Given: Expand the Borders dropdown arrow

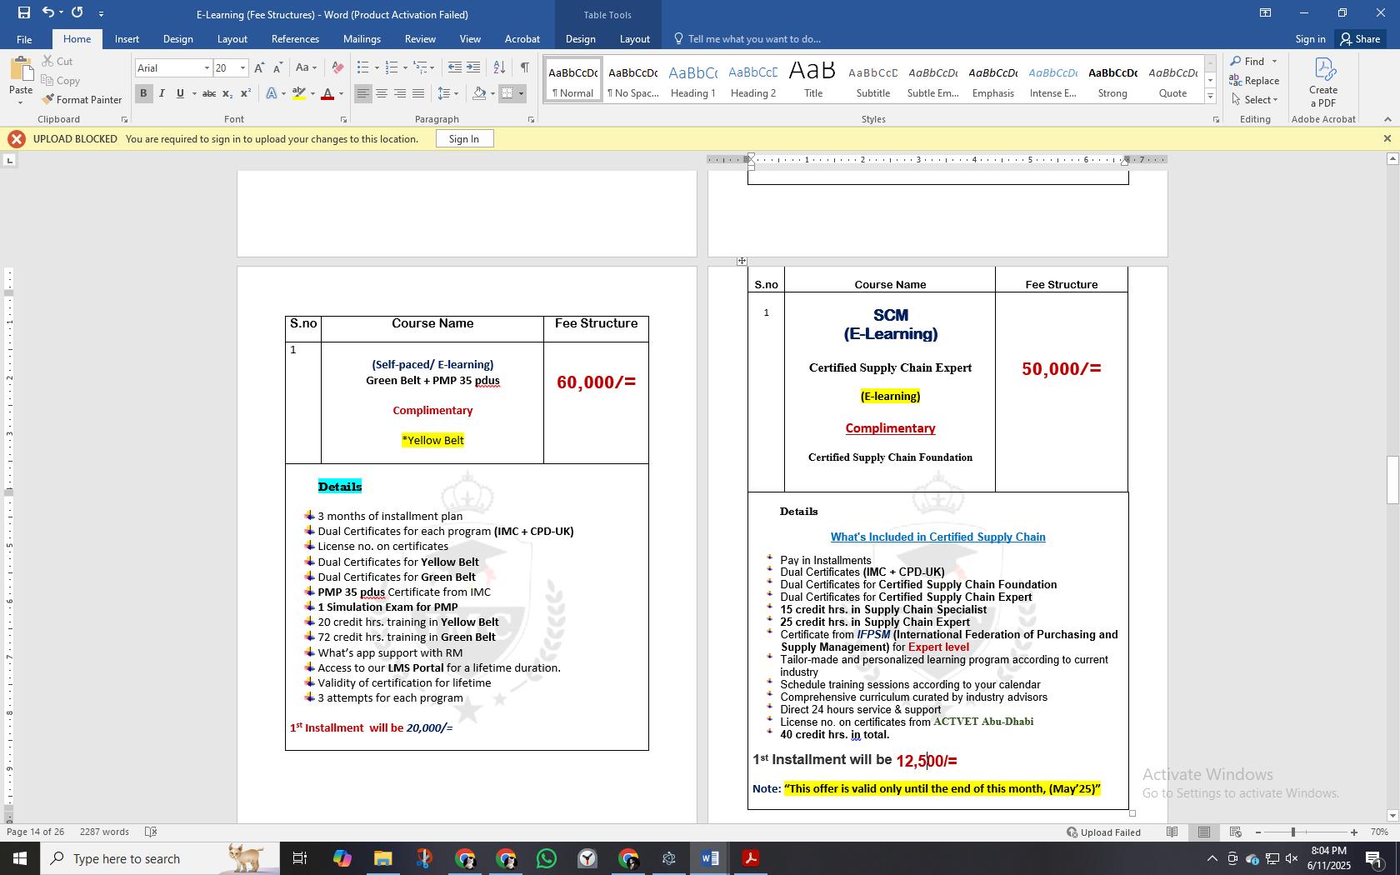Looking at the screenshot, I should click(521, 93).
